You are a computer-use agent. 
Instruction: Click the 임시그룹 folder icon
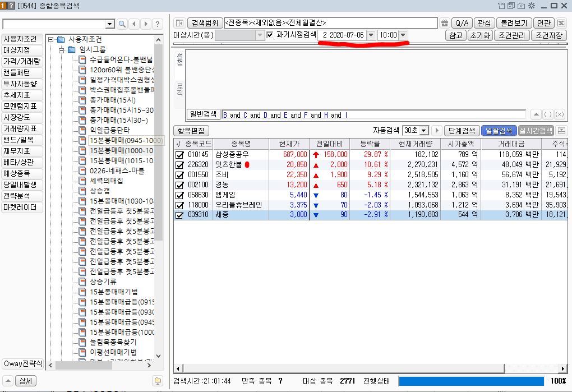point(72,49)
